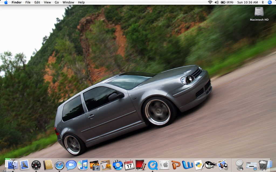This screenshot has width=276, height=172.
Task: Click the QuickTime Player dock icon
Action: [x=153, y=165]
